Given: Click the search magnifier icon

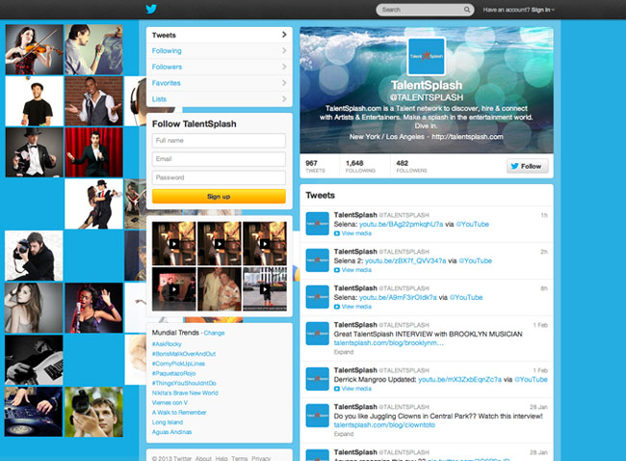Looking at the screenshot, I should (x=467, y=10).
